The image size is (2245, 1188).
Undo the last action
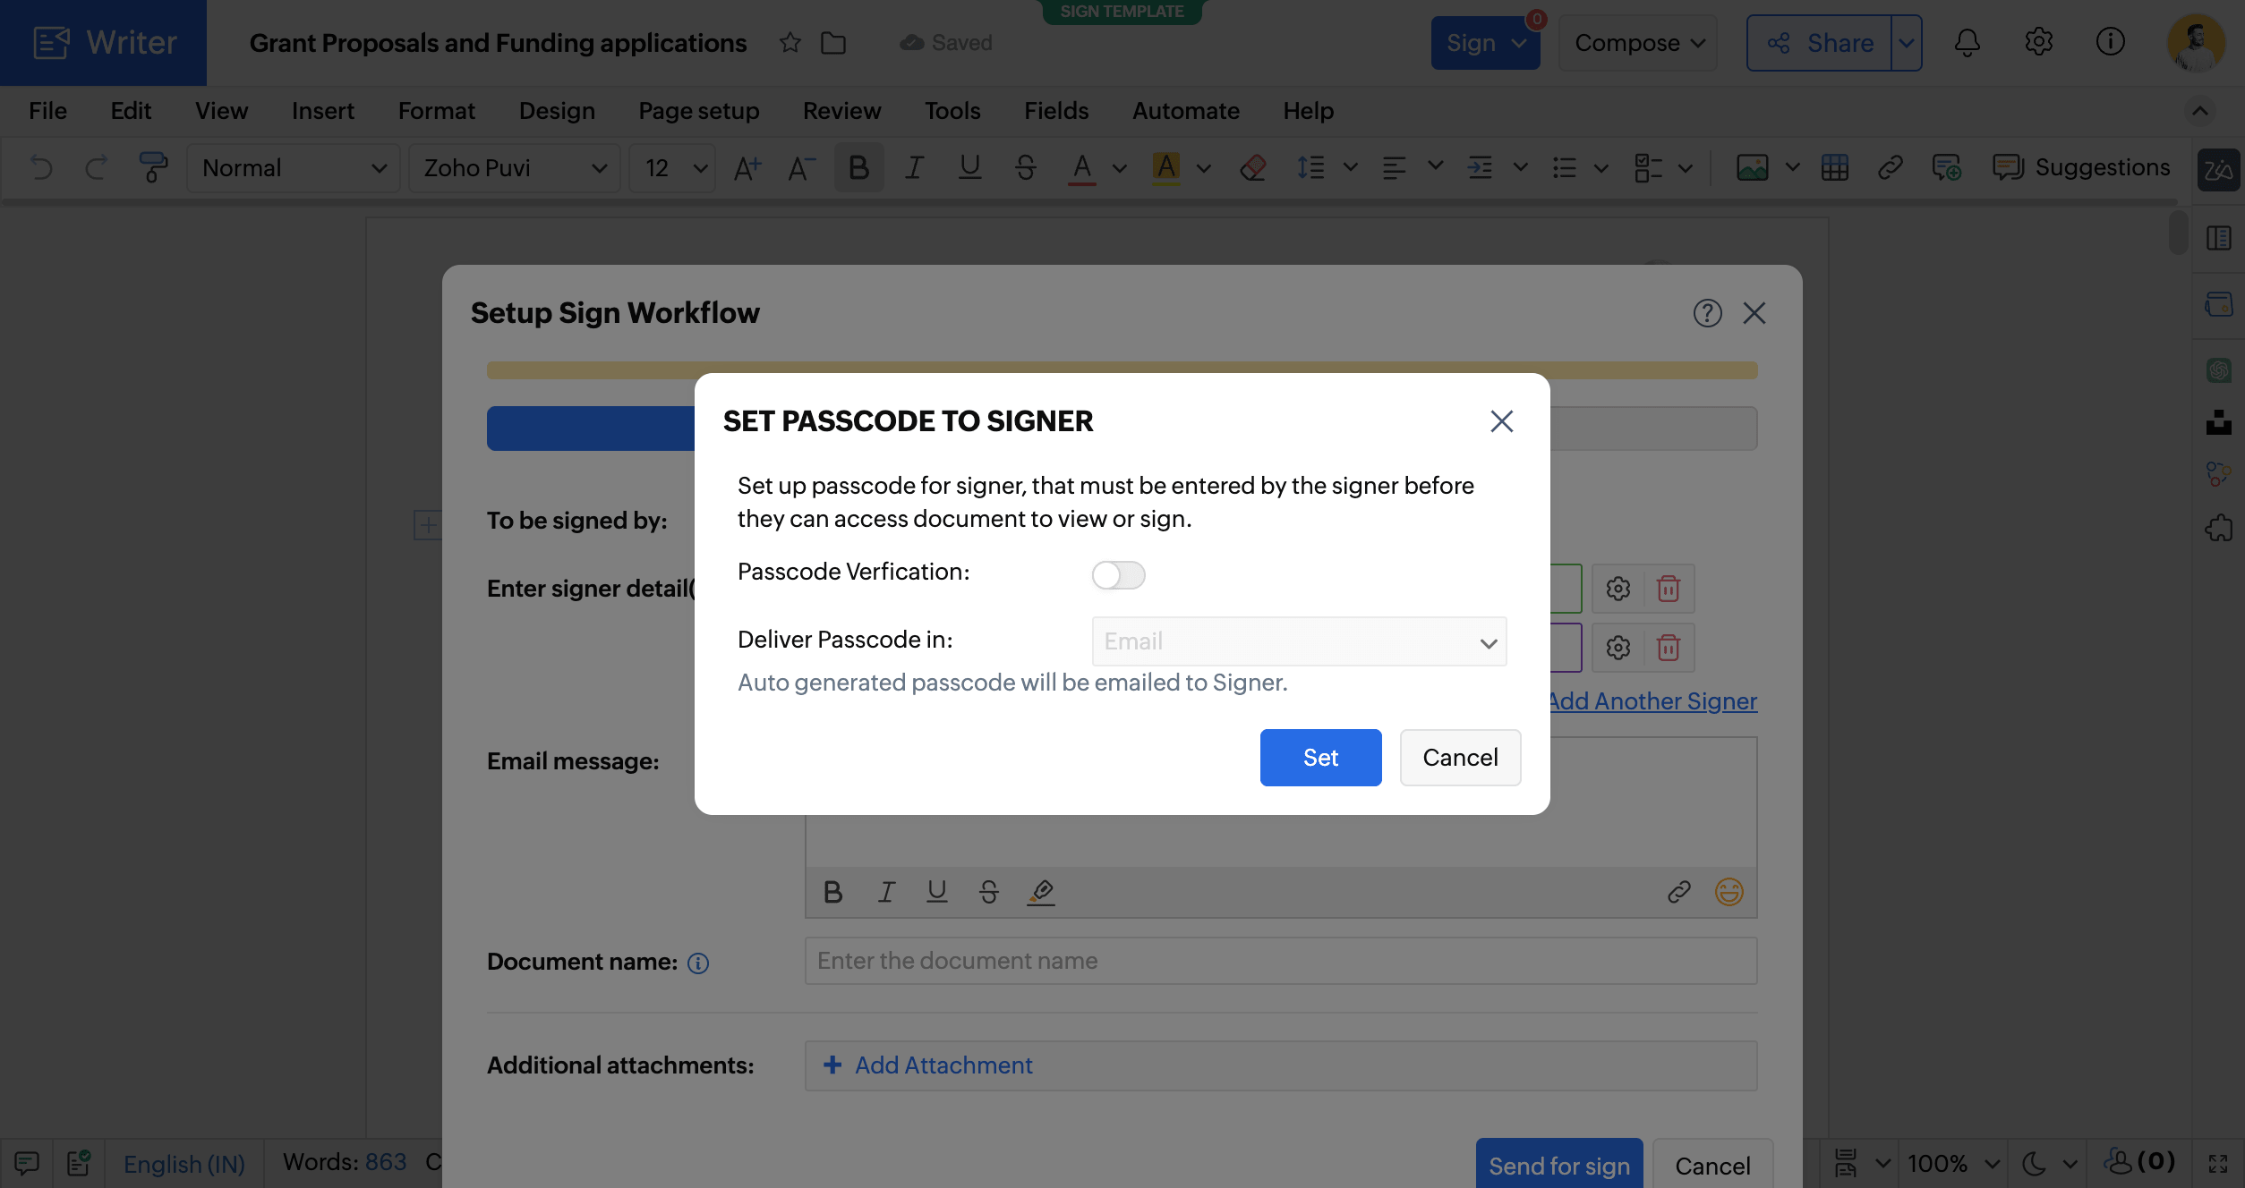tap(40, 167)
